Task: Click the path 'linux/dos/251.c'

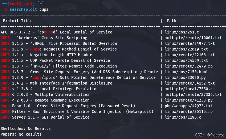Action: pyautogui.click(x=182, y=32)
